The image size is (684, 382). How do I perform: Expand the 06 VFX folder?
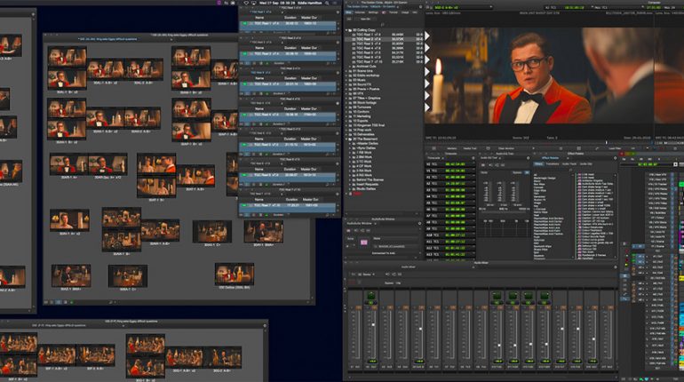pos(346,94)
